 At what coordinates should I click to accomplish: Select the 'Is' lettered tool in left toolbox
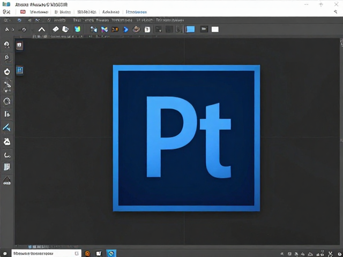7,114
